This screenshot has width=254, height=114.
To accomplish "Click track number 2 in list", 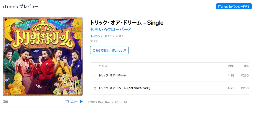I will pyautogui.click(x=95, y=88).
